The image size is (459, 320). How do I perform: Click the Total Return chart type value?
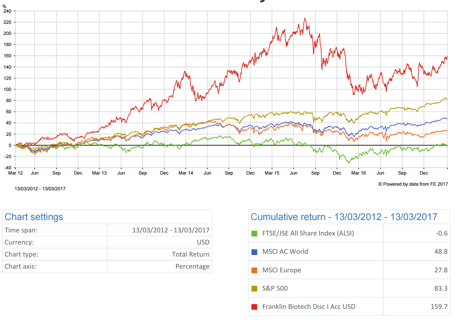pyautogui.click(x=190, y=254)
